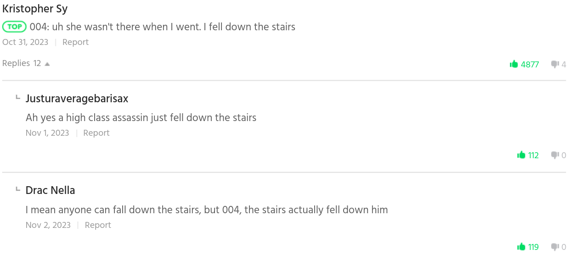The image size is (576, 260).
Task: Thumbs up Justuraveragebarisax's reply
Action: [521, 155]
